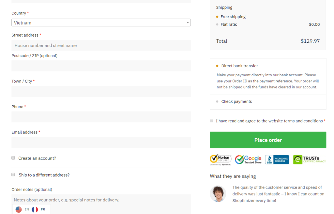Enable Ship to a different address
The width and height of the screenshot is (334, 214).
[13, 175]
